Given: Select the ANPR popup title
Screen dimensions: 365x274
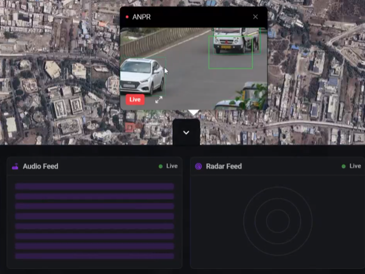Looking at the screenshot, I should point(142,17).
